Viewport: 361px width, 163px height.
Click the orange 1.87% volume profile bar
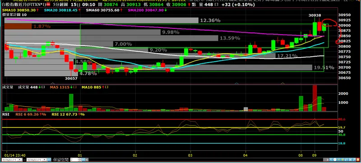(x=18, y=26)
